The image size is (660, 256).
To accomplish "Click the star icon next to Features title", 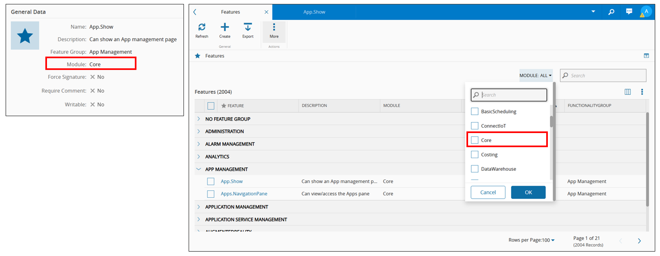I will (x=198, y=56).
